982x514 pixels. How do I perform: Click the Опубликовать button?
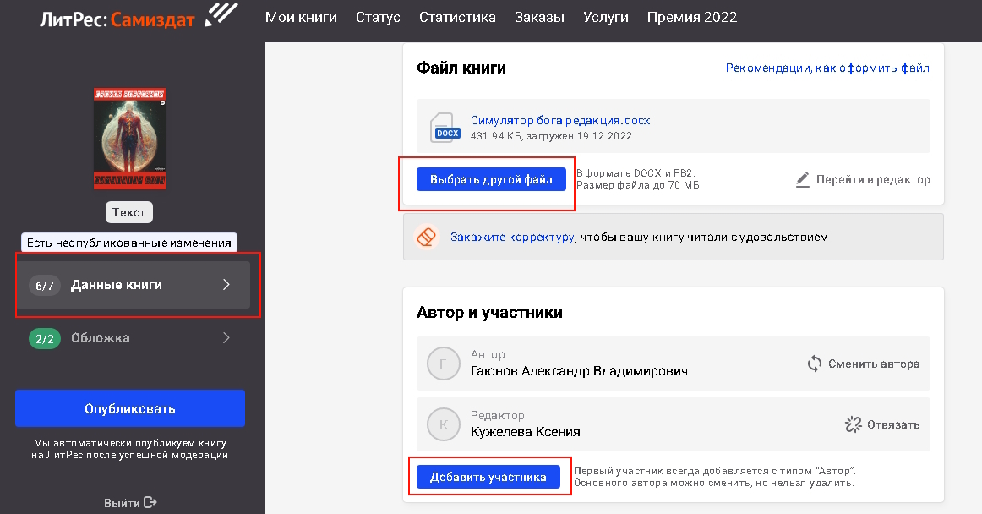coord(129,408)
